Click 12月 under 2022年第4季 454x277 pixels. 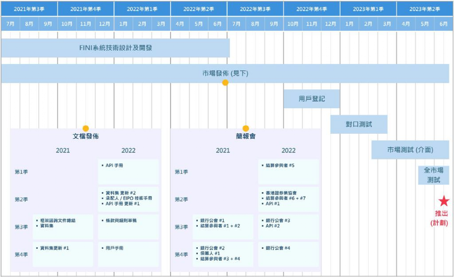pyautogui.click(x=330, y=24)
